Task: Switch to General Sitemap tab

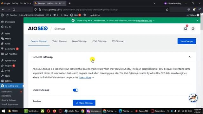Action: point(39,41)
